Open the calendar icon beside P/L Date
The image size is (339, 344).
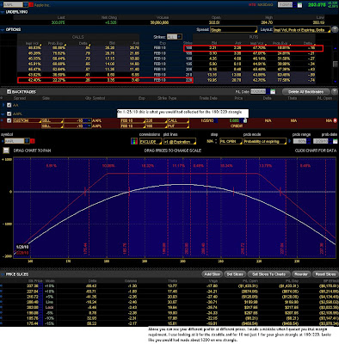[273, 92]
